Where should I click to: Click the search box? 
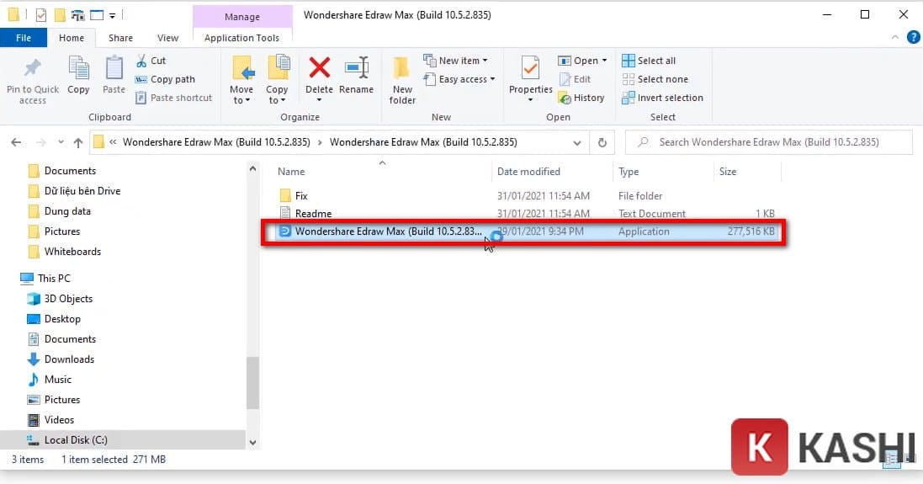point(769,142)
